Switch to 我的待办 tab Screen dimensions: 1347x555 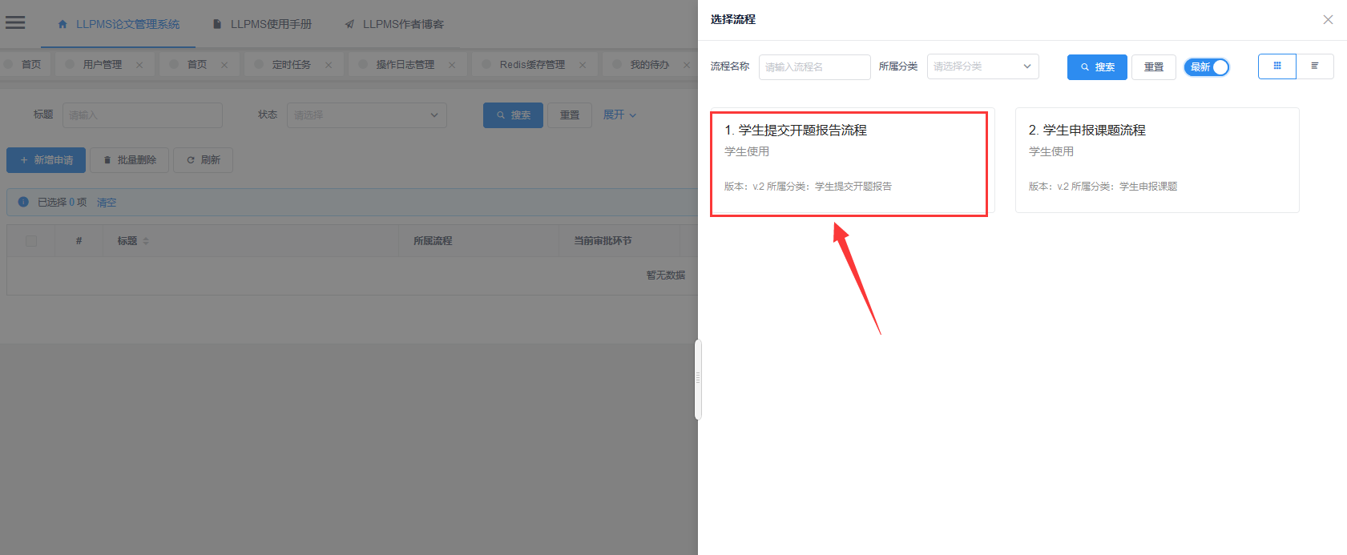(x=649, y=64)
